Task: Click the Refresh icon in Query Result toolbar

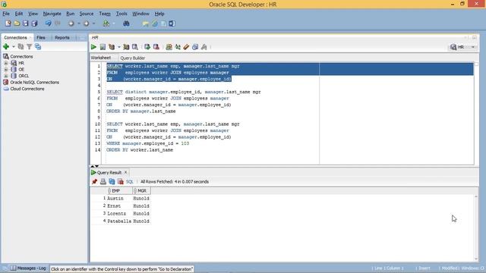Action: pos(112,182)
